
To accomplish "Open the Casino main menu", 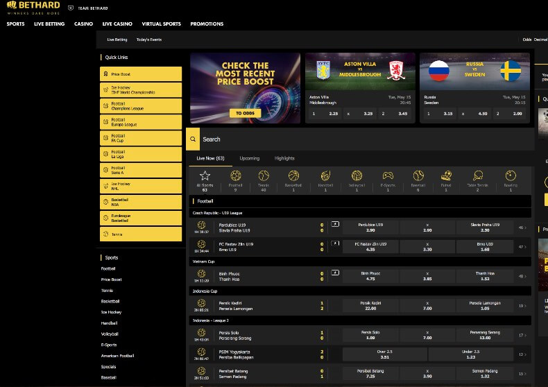I will pos(83,24).
